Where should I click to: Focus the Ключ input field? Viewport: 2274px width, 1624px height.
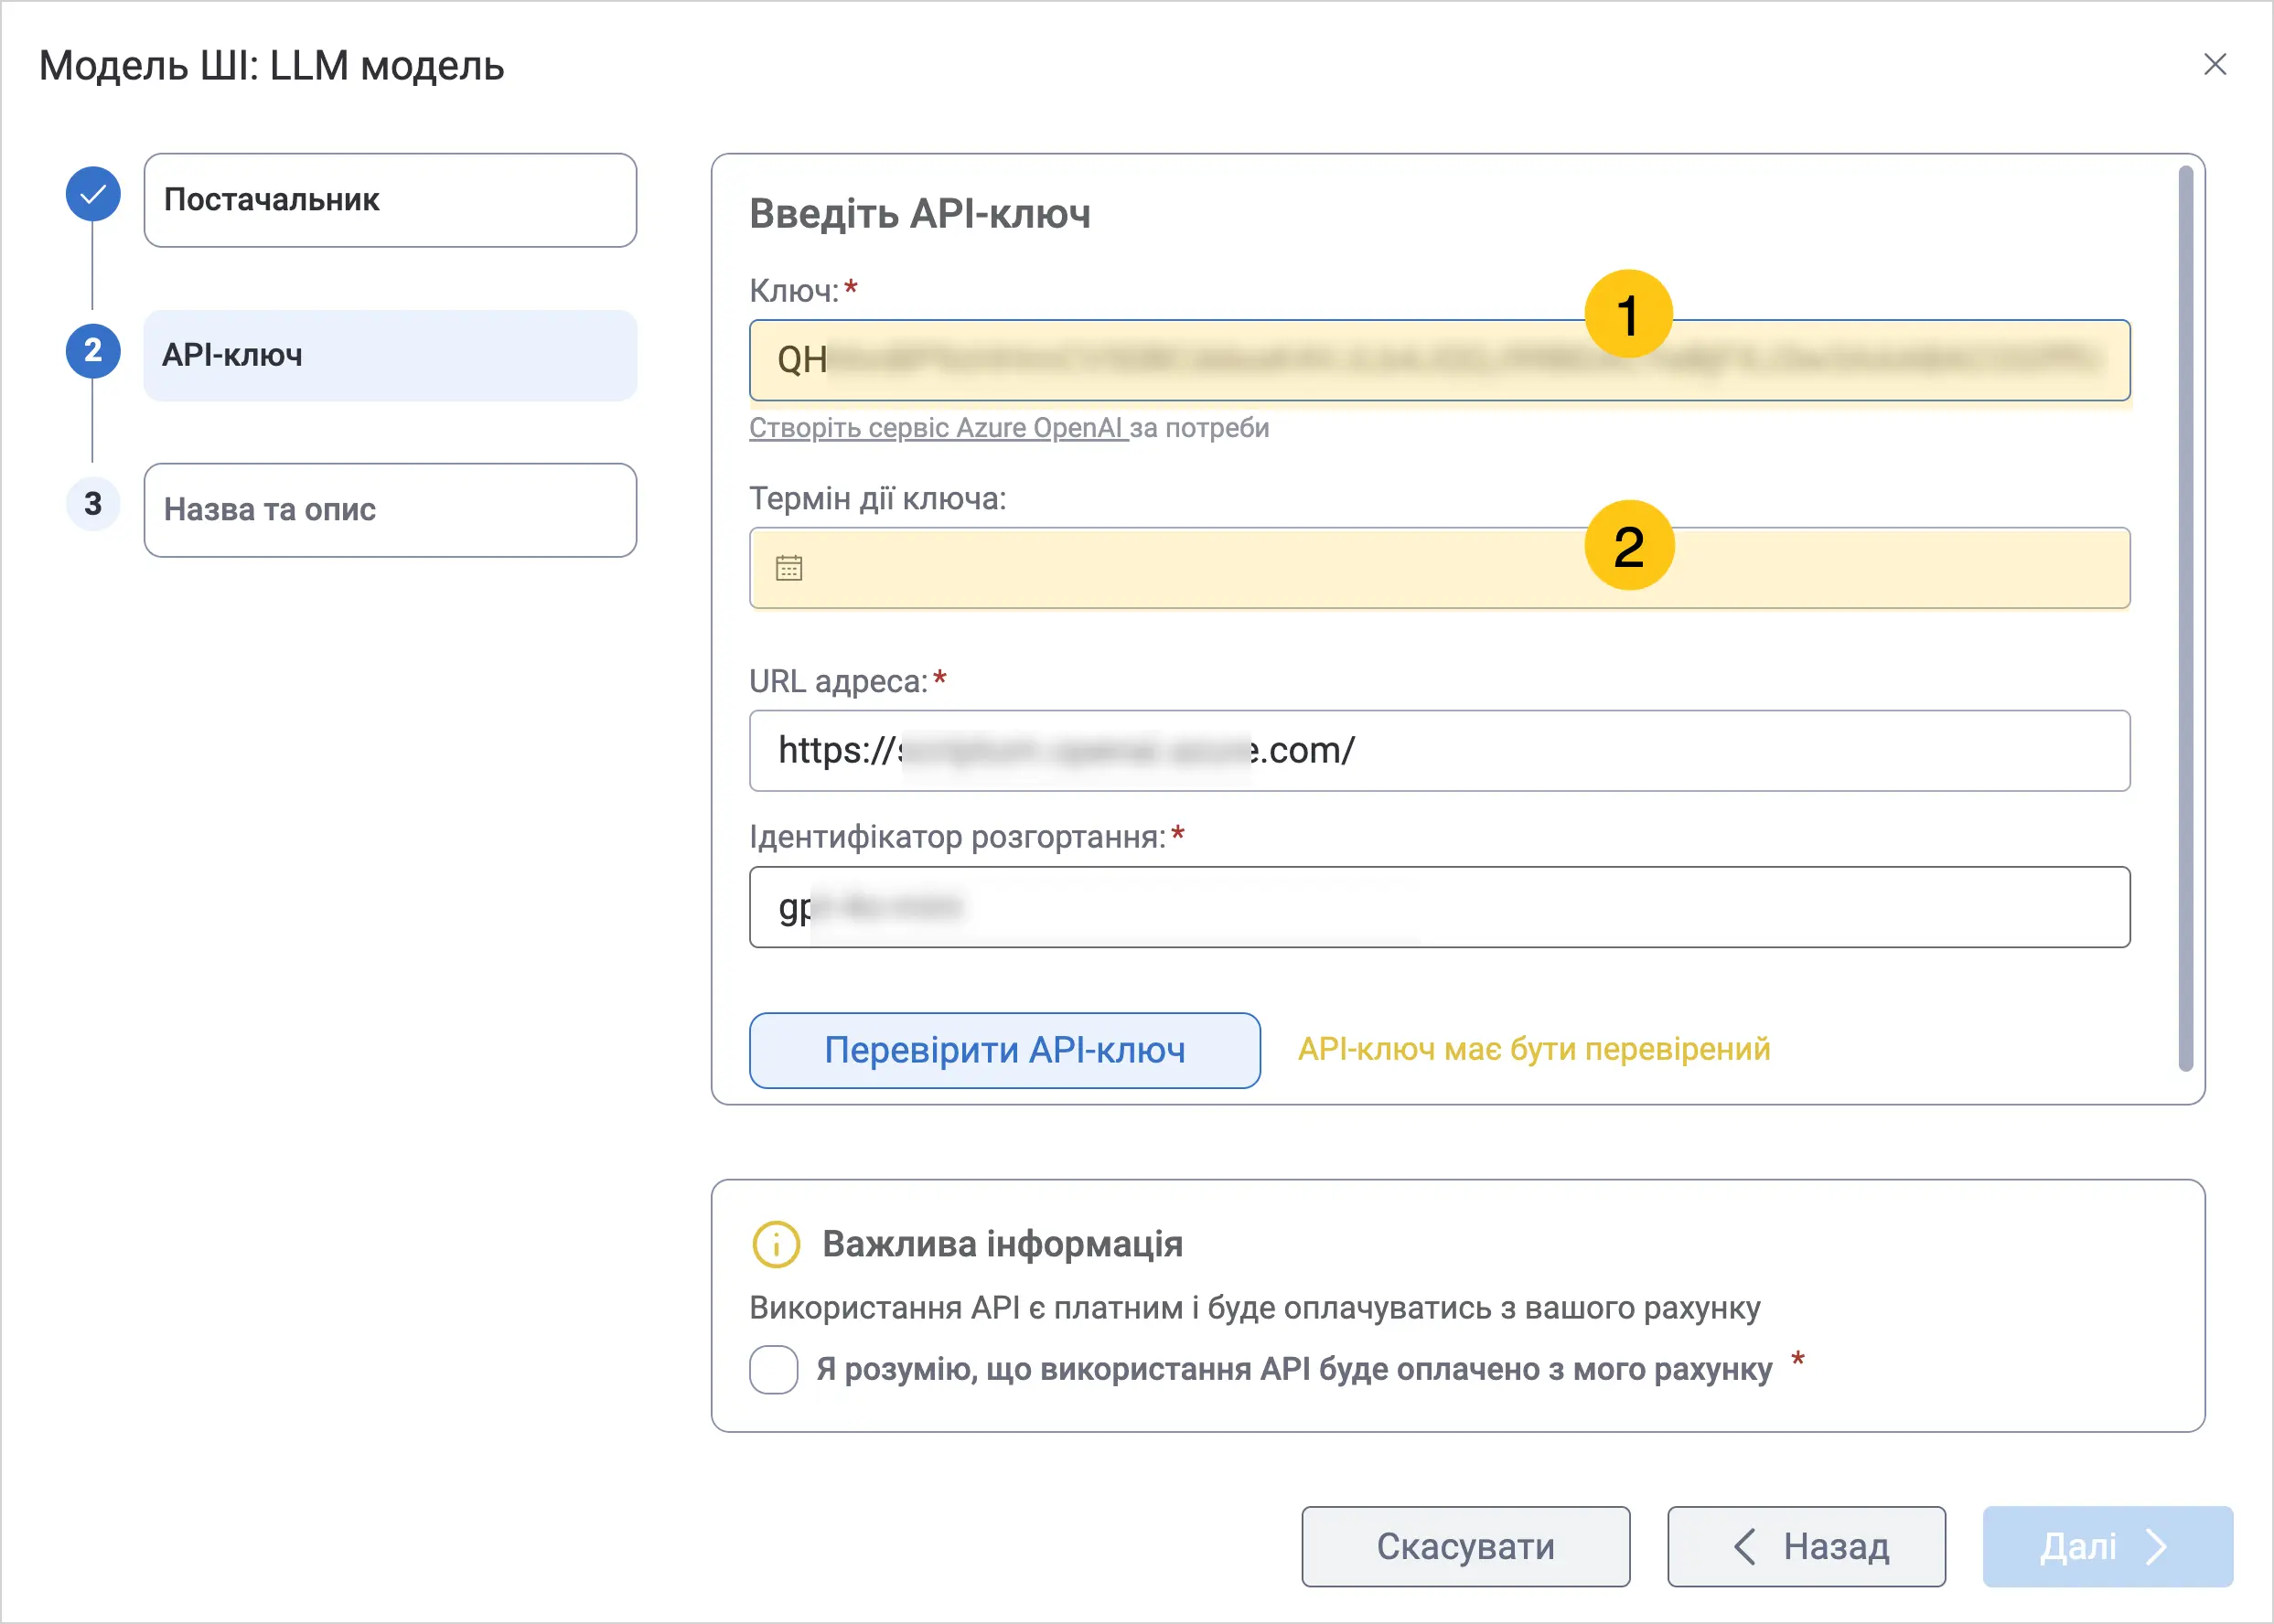point(1440,360)
